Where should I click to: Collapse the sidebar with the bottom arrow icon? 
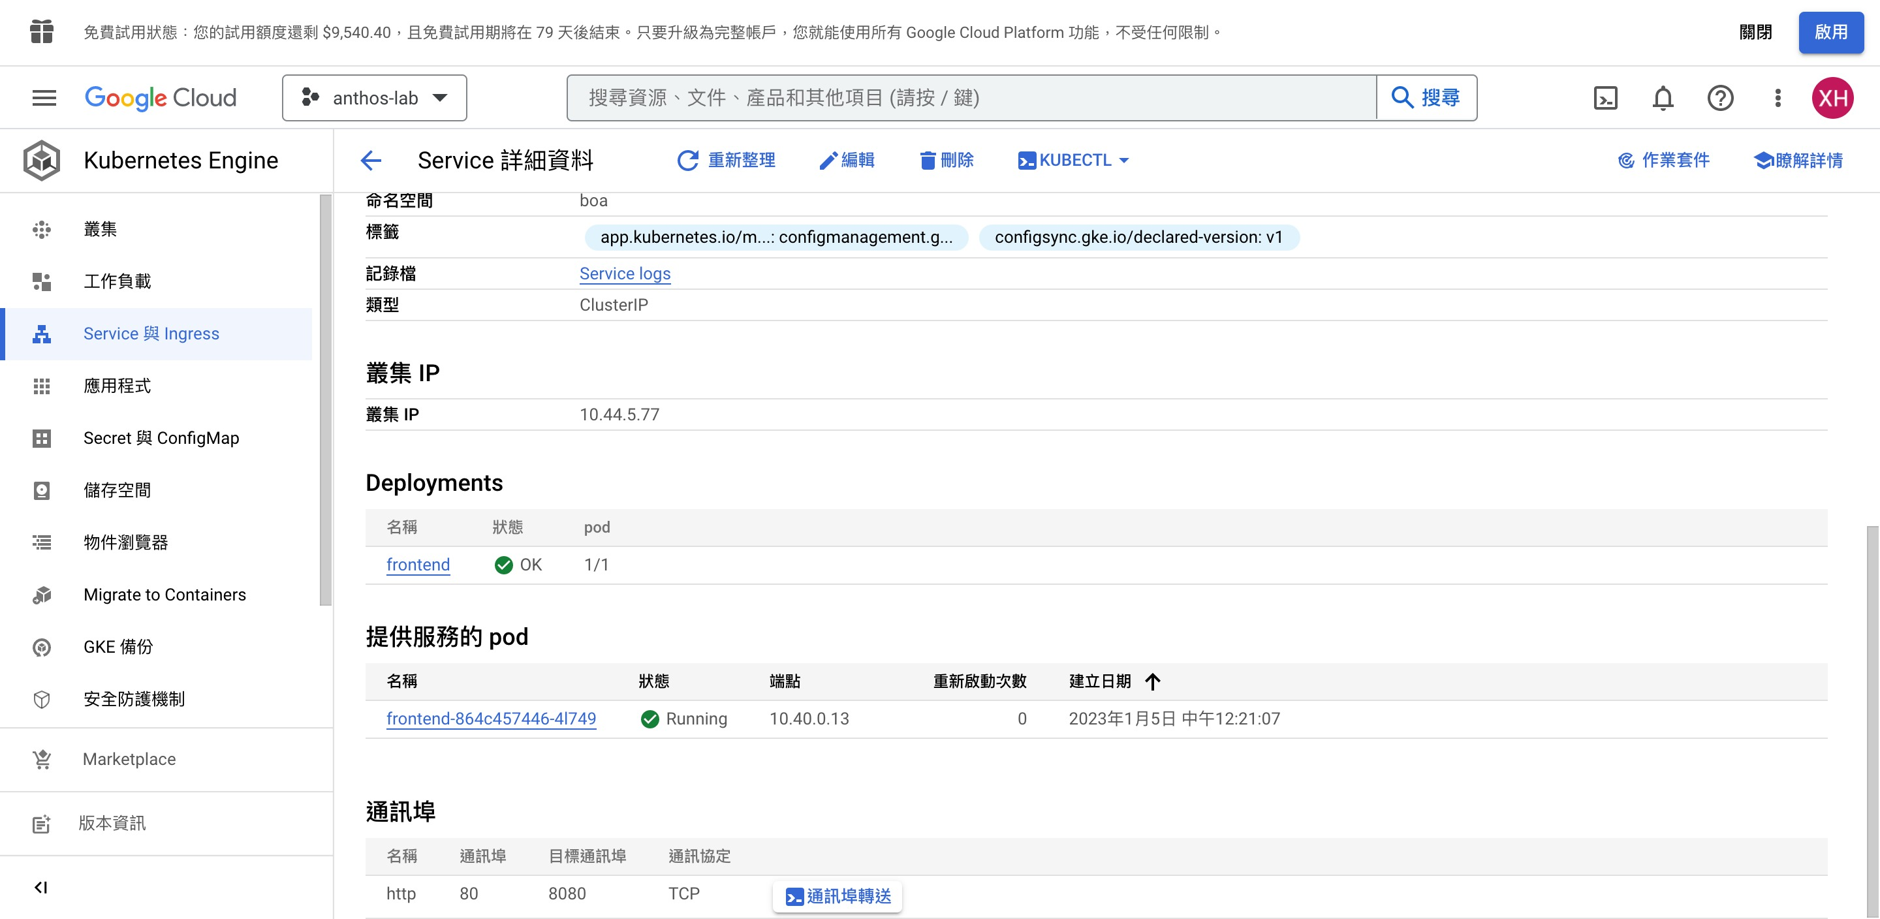[41, 887]
